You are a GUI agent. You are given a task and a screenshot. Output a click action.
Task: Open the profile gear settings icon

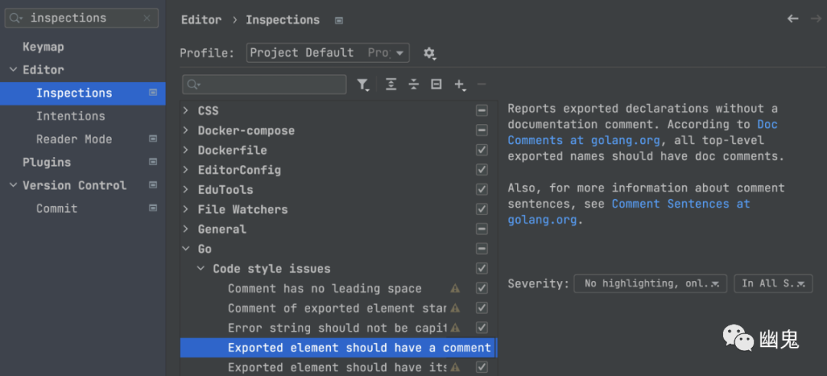(430, 54)
